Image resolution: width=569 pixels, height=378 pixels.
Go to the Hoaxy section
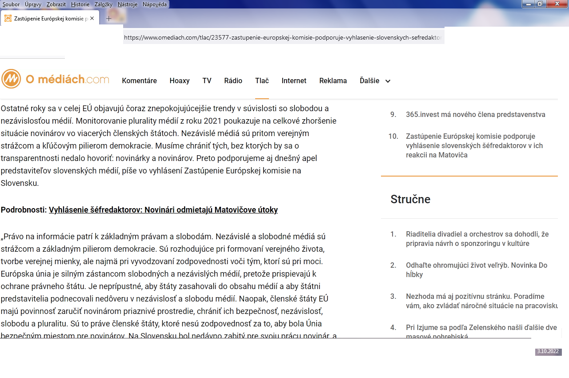(x=180, y=81)
